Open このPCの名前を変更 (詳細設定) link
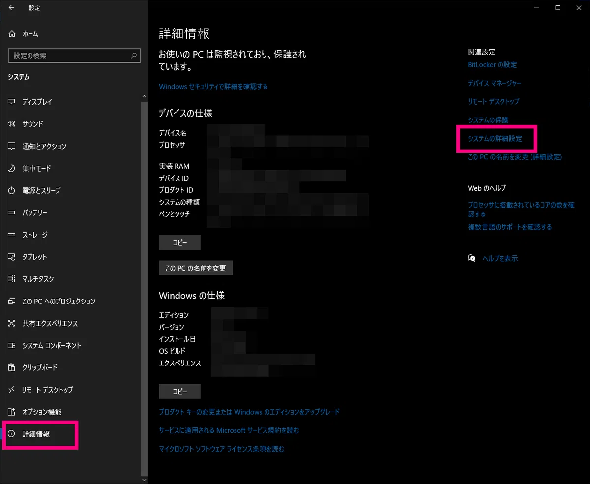 tap(515, 157)
